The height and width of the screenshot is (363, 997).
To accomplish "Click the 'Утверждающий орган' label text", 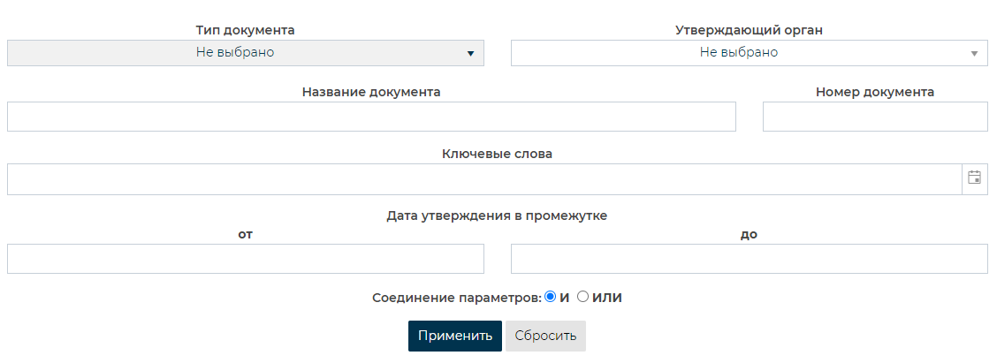I will tap(749, 30).
